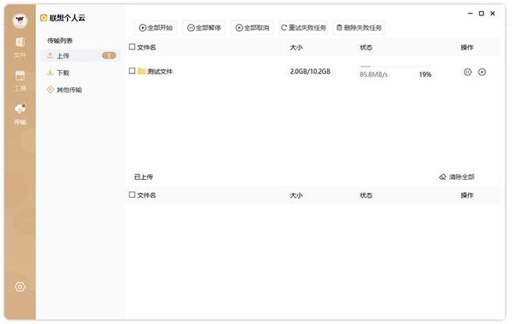Image resolution: width=515 pixels, height=324 pixels.
Task: Open settings via the gear icon
Action: click(20, 287)
